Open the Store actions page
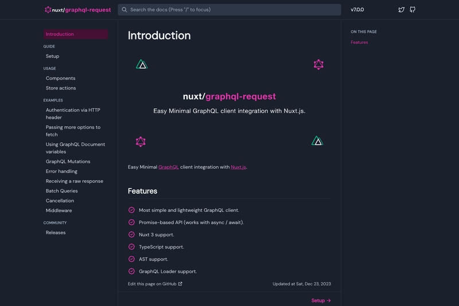This screenshot has height=306, width=459. [61, 88]
